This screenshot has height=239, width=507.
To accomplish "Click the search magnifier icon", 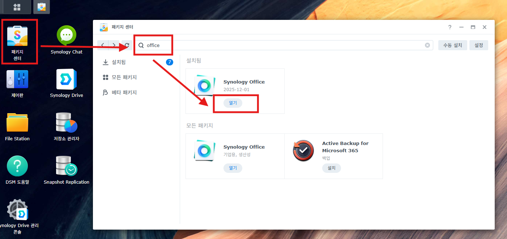I will (141, 45).
